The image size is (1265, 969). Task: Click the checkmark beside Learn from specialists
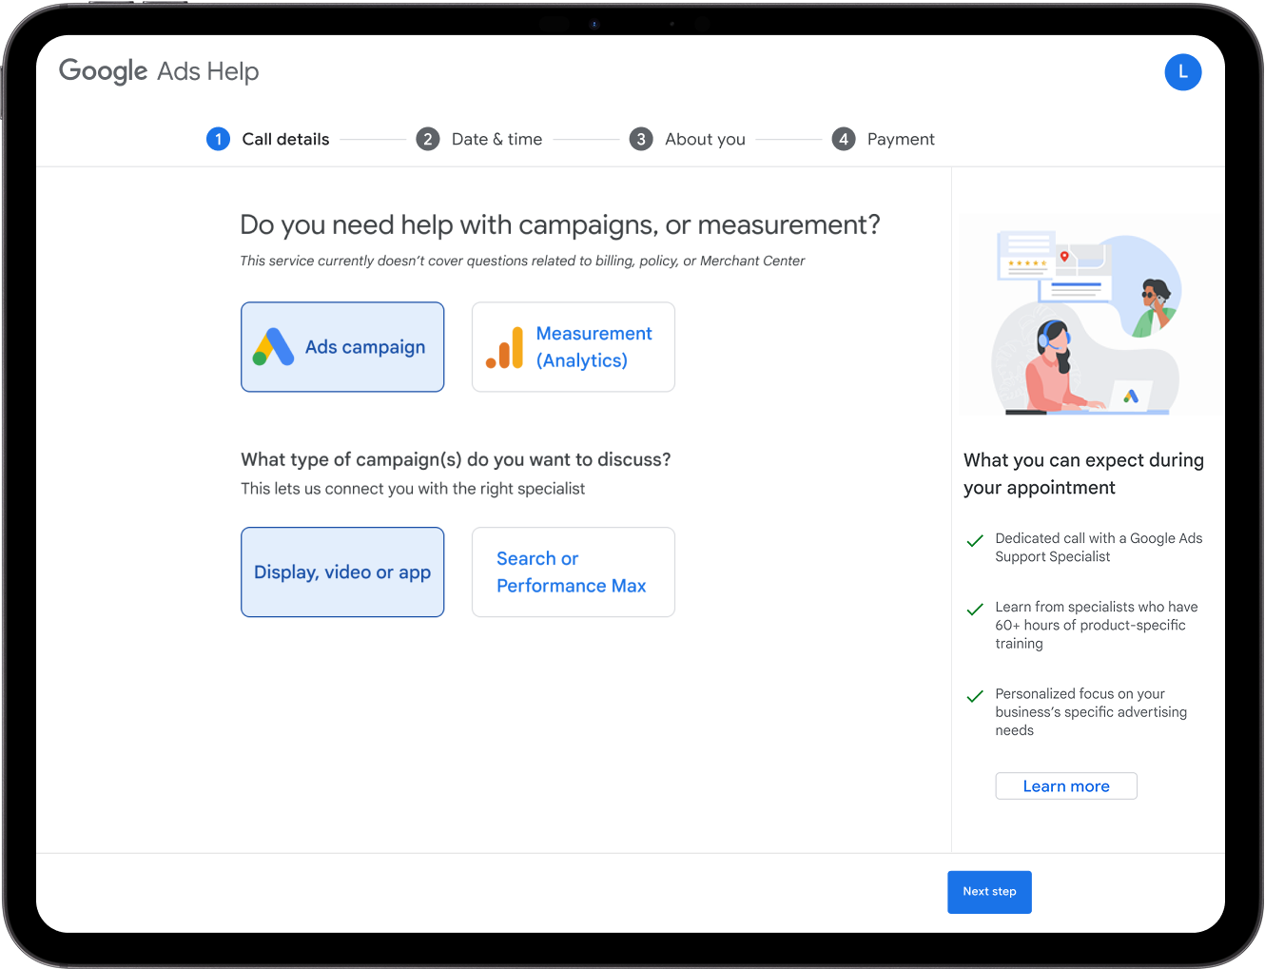coord(975,610)
